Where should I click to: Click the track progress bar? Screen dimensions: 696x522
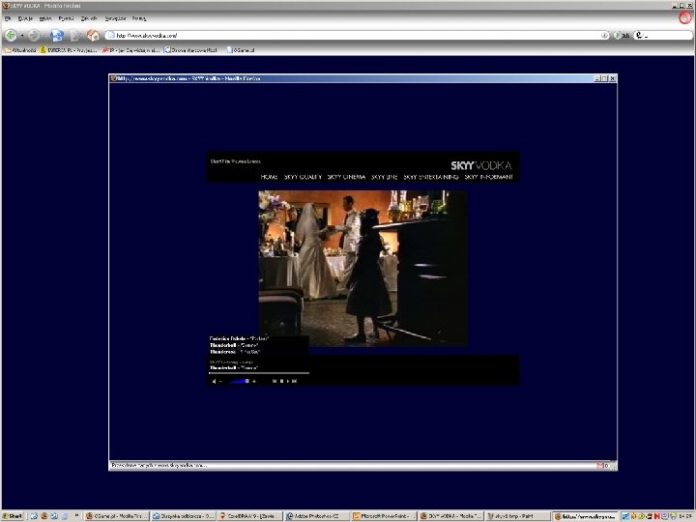point(259,373)
